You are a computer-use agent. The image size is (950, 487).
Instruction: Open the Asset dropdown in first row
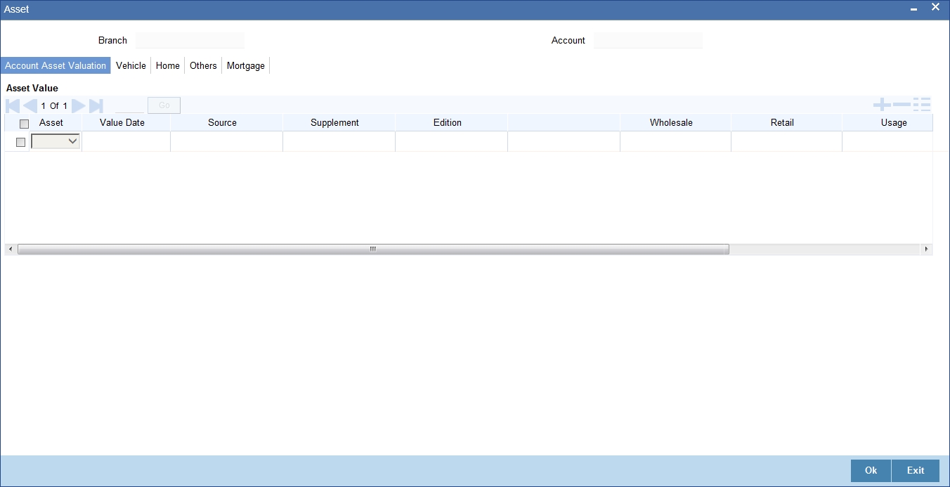point(56,141)
